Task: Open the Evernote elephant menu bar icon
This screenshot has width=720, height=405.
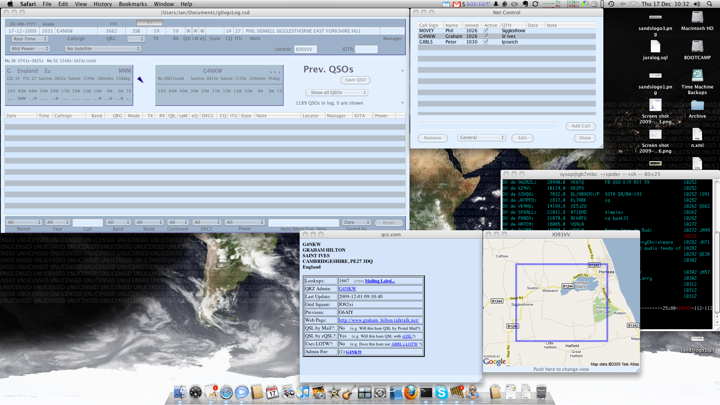Action: click(x=525, y=4)
